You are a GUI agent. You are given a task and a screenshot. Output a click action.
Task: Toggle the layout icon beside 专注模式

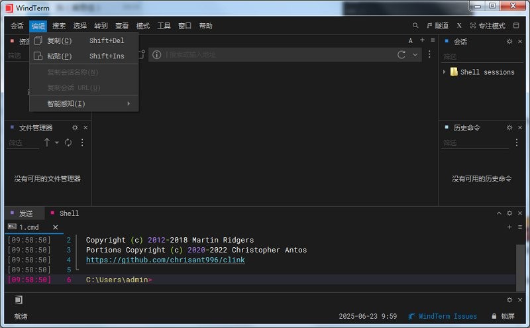coord(516,25)
